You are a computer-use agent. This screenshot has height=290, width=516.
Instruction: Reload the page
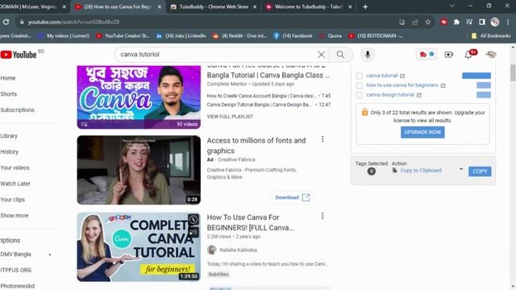tap(6, 22)
